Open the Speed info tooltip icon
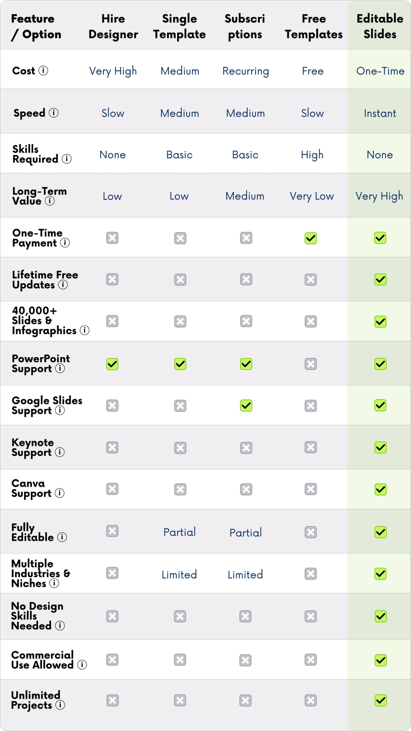The height and width of the screenshot is (731, 411). pyautogui.click(x=54, y=113)
